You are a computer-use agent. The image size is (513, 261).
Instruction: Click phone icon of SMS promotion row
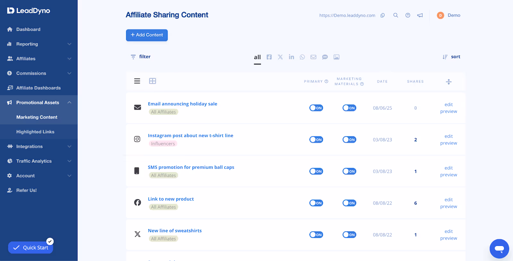[137, 171]
